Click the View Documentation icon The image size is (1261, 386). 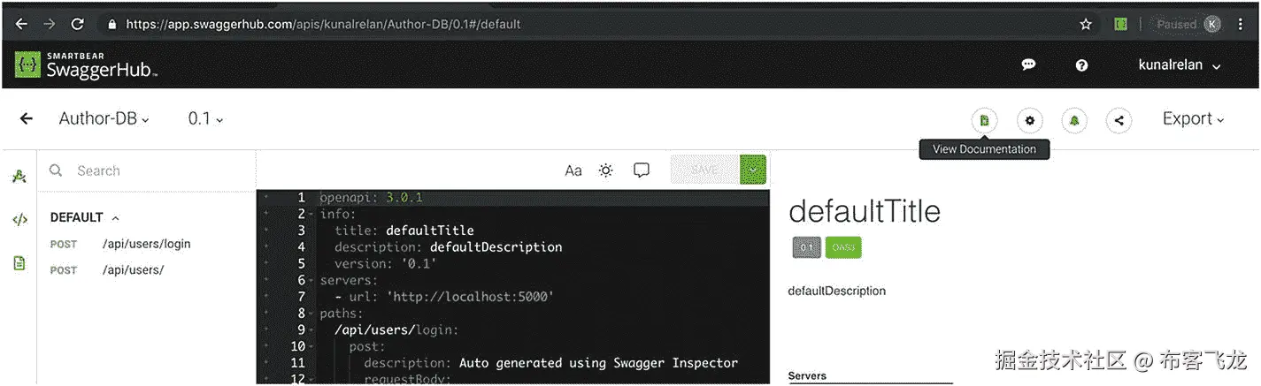pos(984,120)
